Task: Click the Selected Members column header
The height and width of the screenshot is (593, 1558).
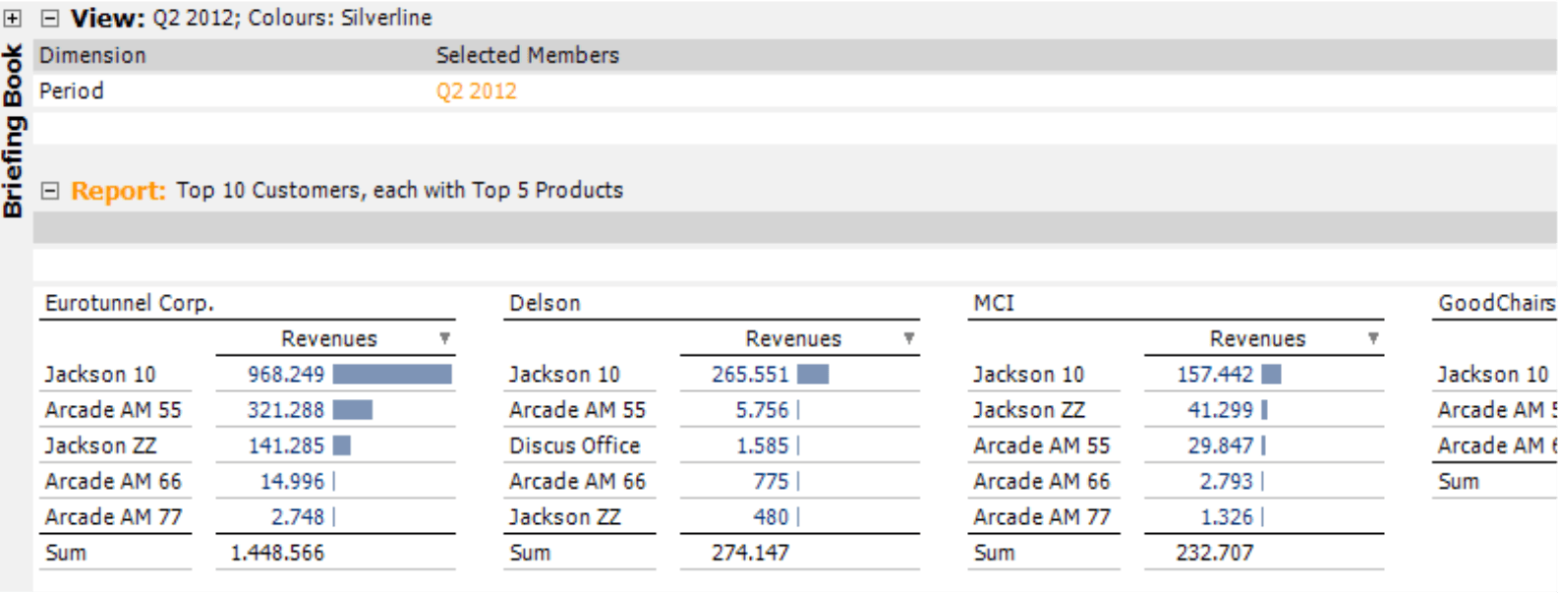Action: (x=528, y=55)
